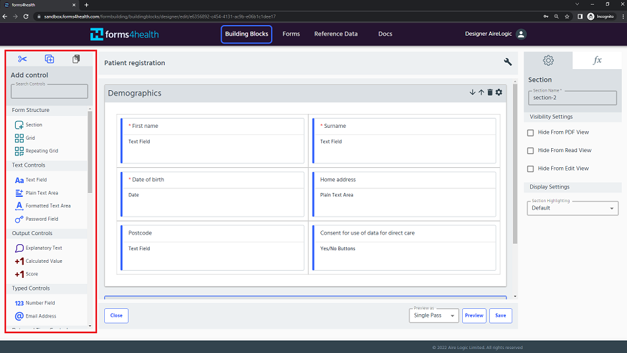Open the user account avatar icon
This screenshot has width=627, height=353.
(521, 34)
